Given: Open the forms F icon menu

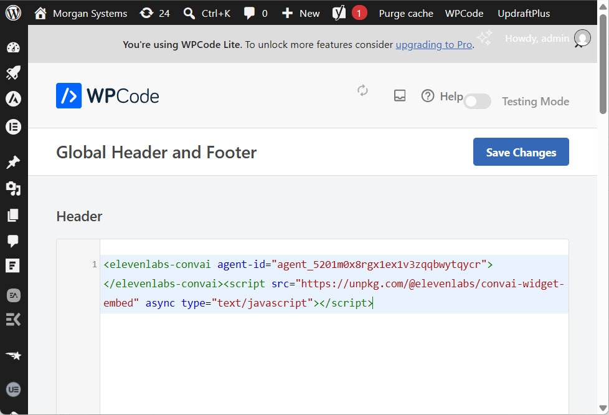Looking at the screenshot, I should [12, 266].
